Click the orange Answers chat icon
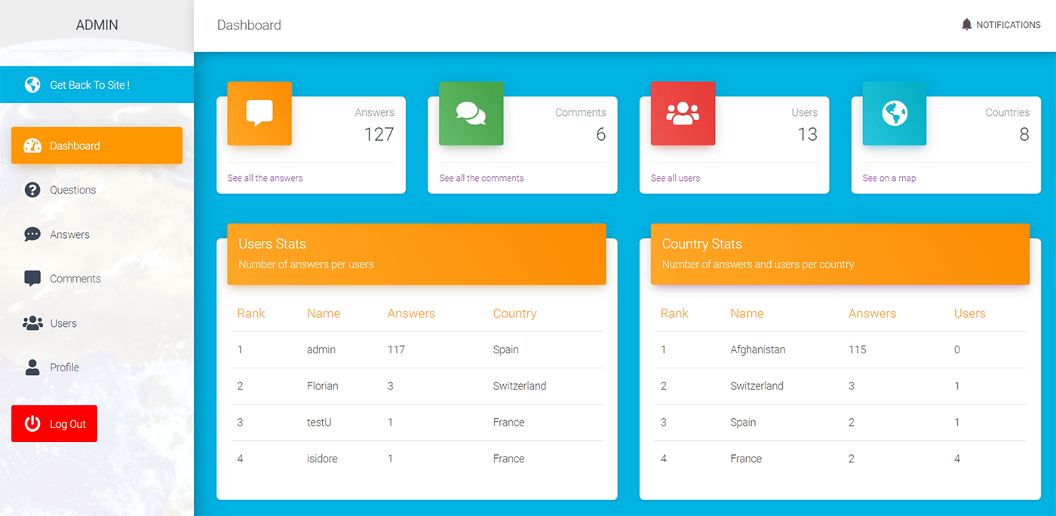This screenshot has width=1056, height=516. [x=259, y=114]
